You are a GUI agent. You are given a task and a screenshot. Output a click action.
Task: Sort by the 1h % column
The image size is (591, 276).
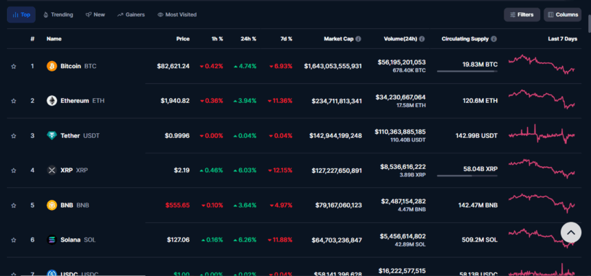[217, 38]
